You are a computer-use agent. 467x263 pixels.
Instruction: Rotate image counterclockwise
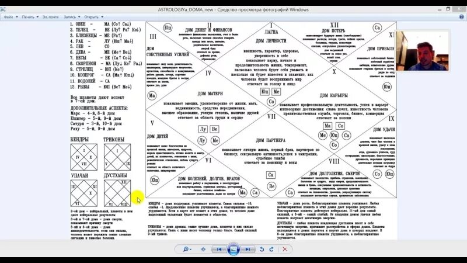coord(262,250)
